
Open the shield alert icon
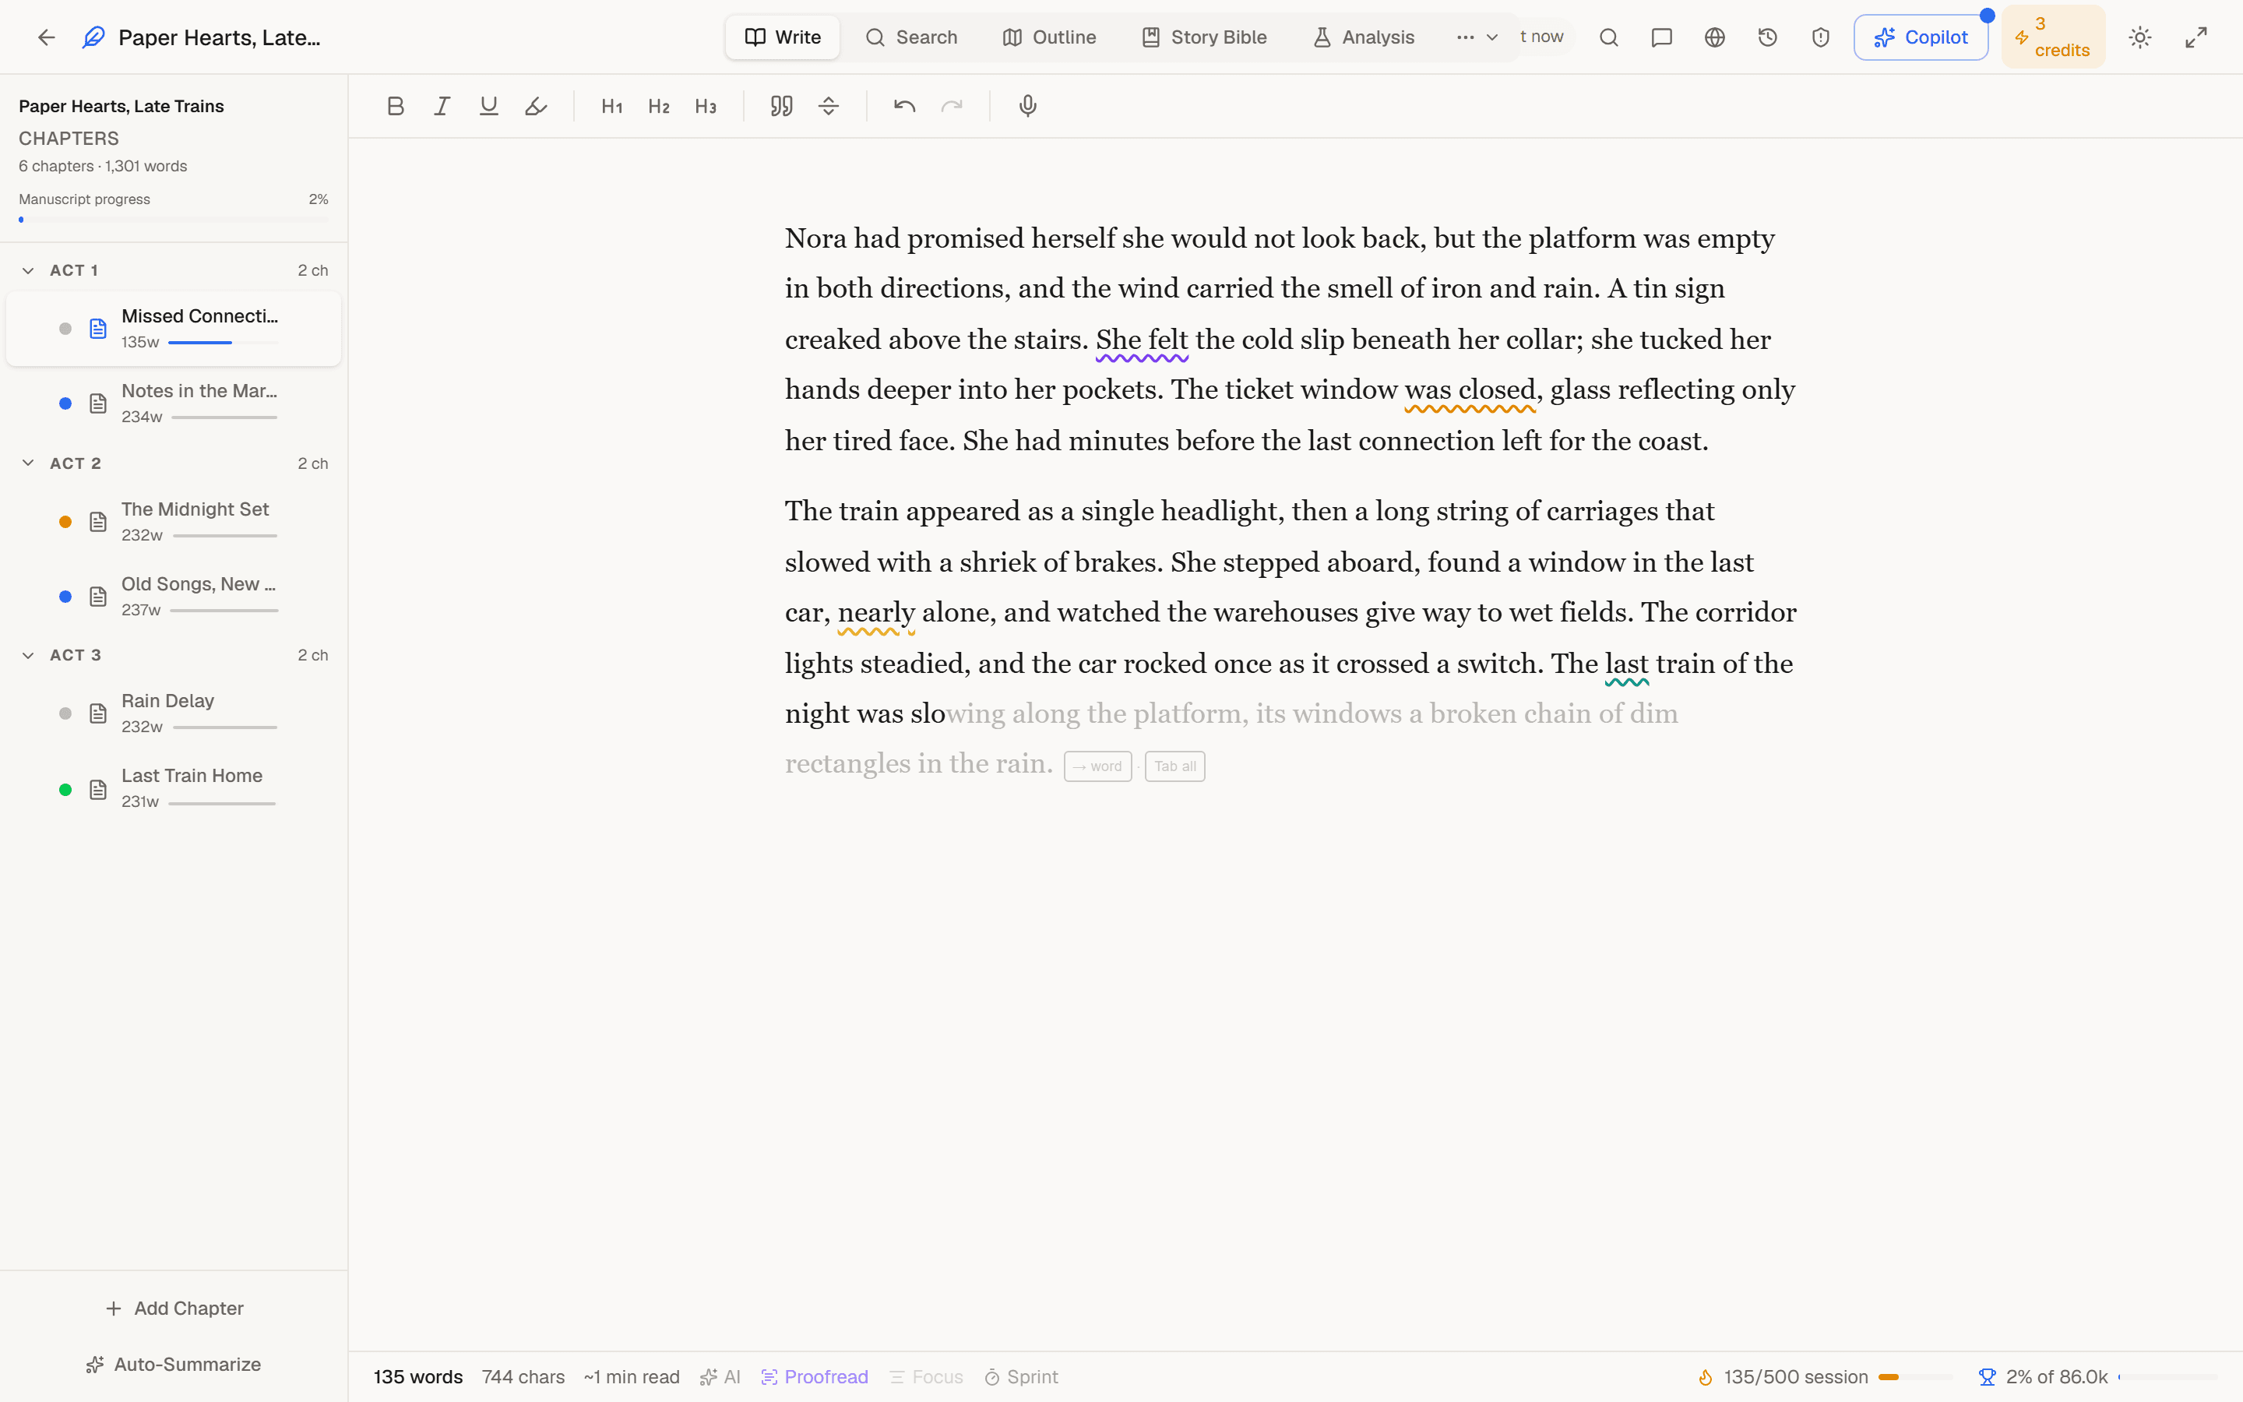(1820, 37)
